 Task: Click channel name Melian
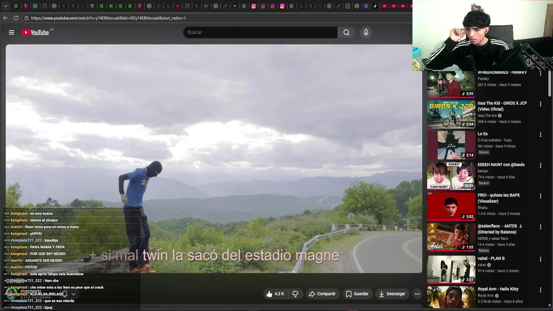tap(483, 171)
